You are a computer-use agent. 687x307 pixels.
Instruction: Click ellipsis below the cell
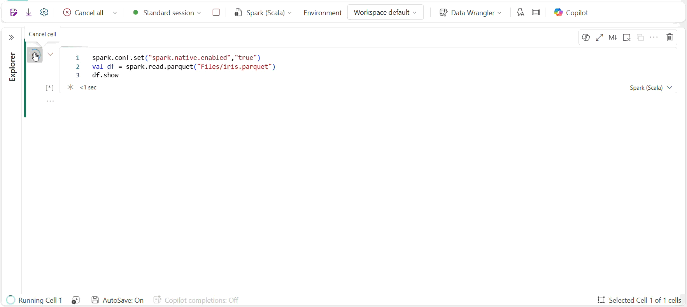pos(50,101)
